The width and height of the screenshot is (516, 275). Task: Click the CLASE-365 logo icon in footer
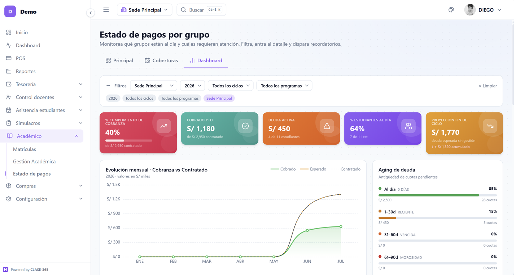[x=5, y=269]
